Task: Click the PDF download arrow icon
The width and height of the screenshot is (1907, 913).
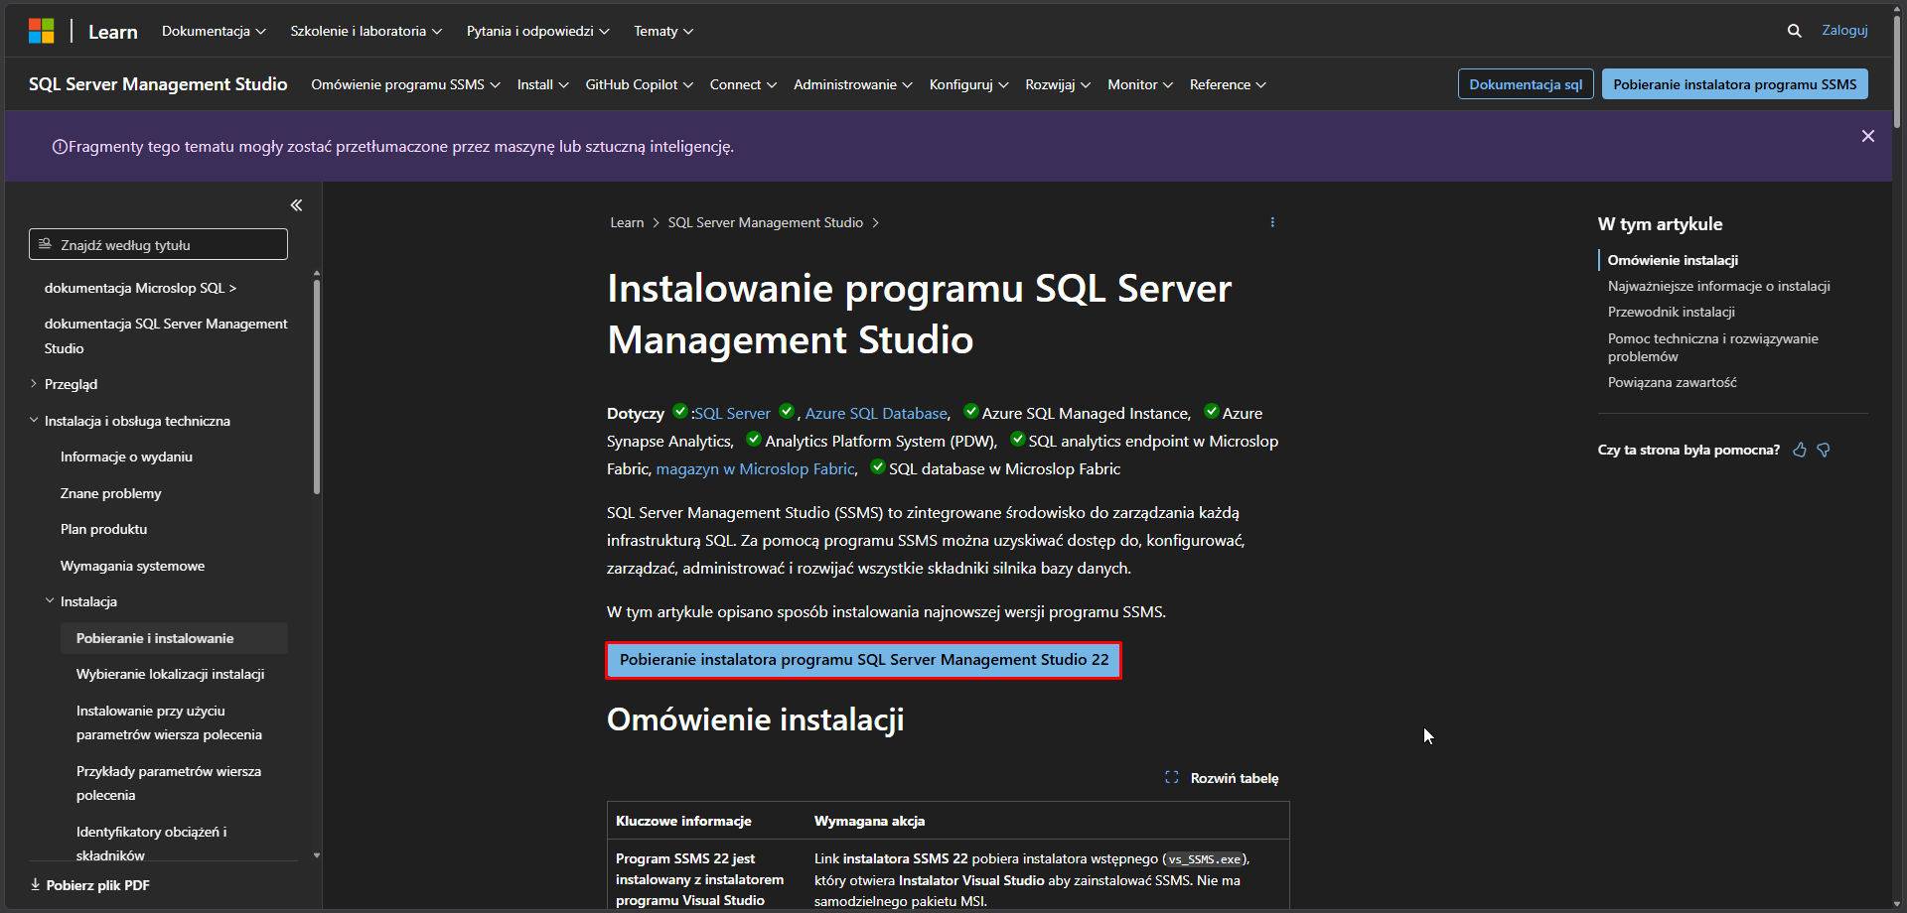Action: click(36, 884)
